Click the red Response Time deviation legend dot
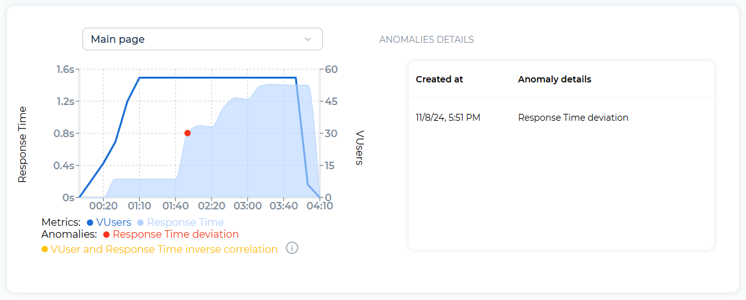The image size is (746, 300). 106,235
